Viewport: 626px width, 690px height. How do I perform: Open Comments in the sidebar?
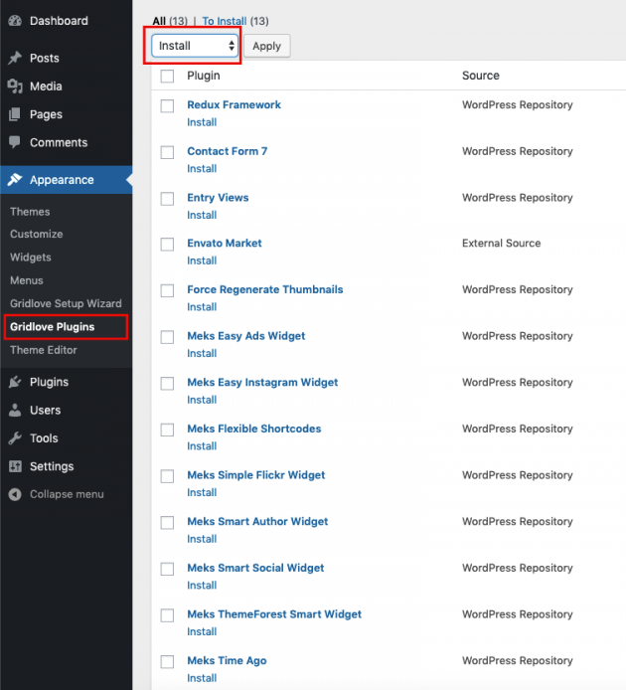[59, 142]
